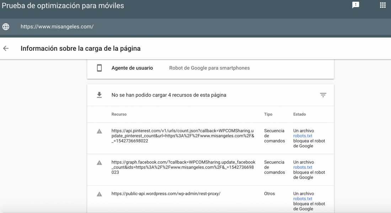
Task: Click warning icon for Pinterest resource
Action: 99,131
